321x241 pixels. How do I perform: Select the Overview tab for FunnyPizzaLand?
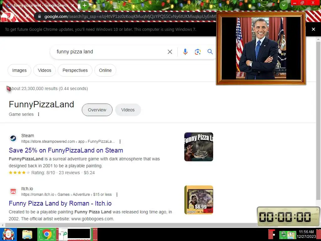click(97, 110)
